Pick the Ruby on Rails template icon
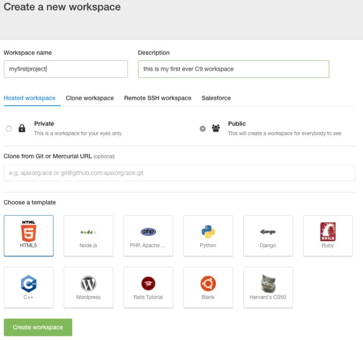Viewport: 363px width, 340px height. [328, 232]
